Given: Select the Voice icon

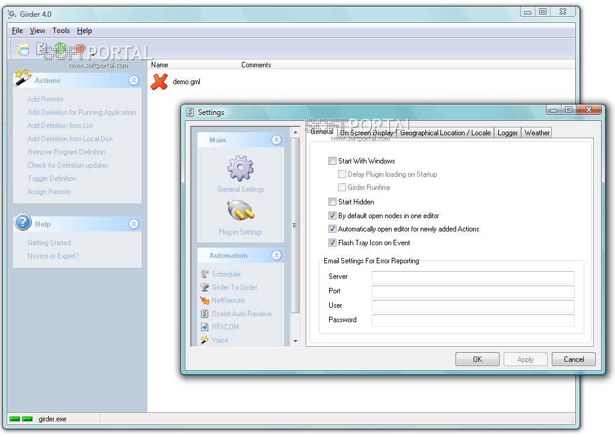Looking at the screenshot, I should (205, 340).
